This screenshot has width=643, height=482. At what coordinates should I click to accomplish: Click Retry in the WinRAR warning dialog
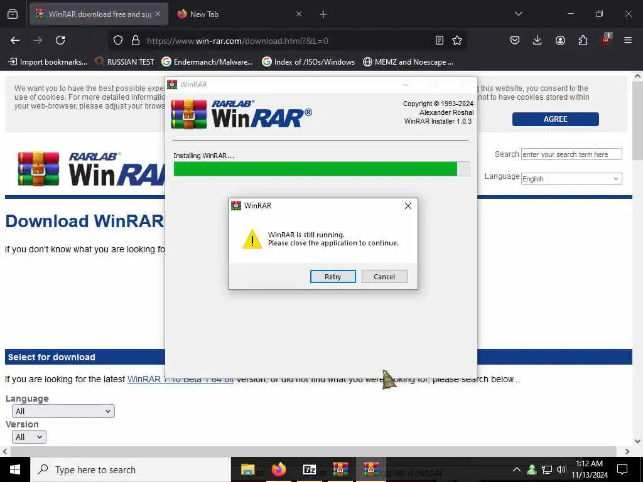tap(333, 277)
